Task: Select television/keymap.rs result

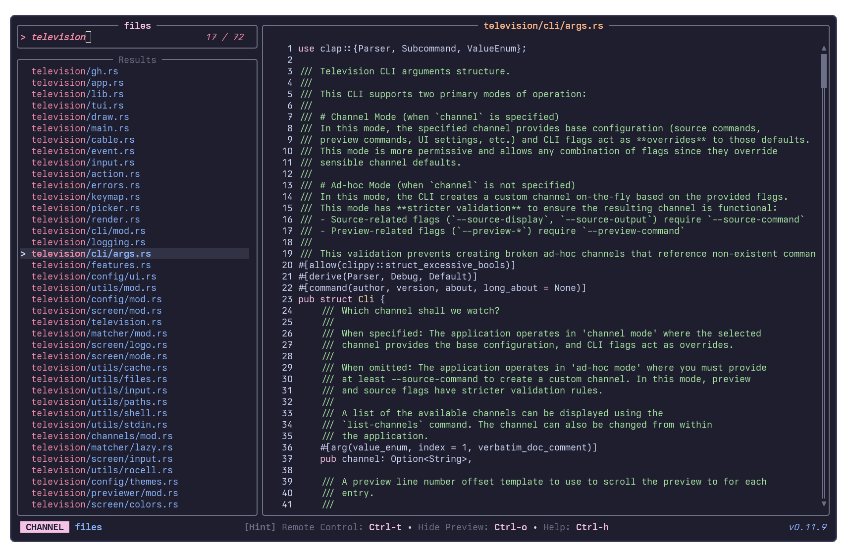Action: (x=86, y=197)
